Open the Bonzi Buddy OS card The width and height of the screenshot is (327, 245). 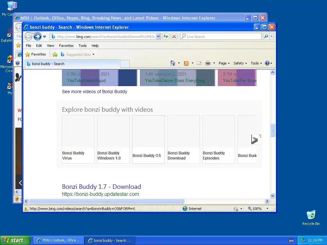tap(148, 139)
